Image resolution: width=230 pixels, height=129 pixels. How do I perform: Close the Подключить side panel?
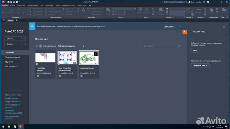click(x=224, y=27)
